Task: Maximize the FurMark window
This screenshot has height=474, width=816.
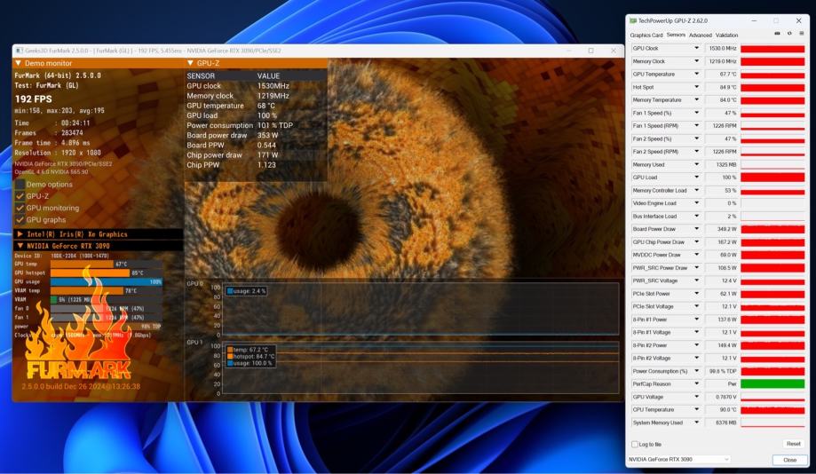Action: point(590,51)
